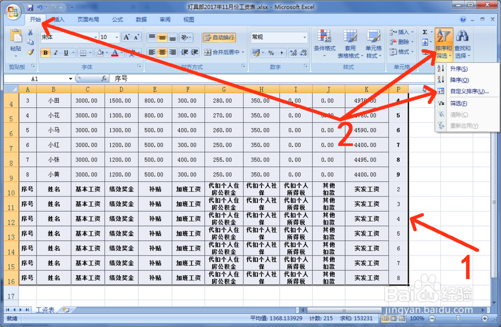Switch to the 公式 tab

(x=117, y=19)
